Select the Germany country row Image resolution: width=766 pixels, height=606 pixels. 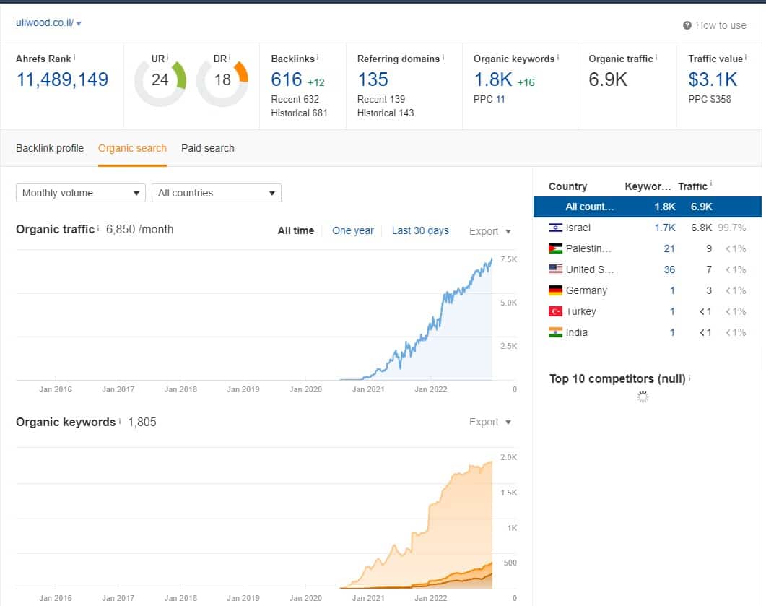tap(648, 290)
